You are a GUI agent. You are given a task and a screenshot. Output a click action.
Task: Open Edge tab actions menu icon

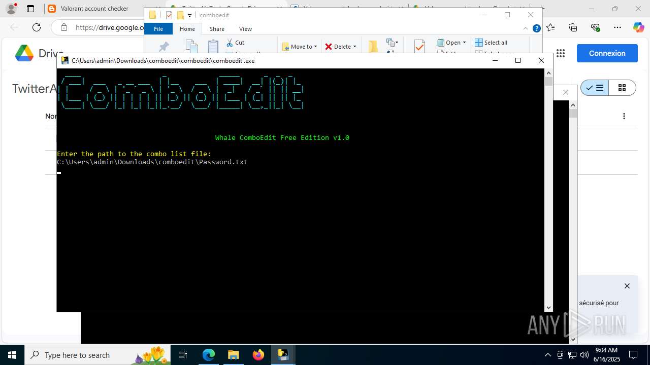point(30,9)
